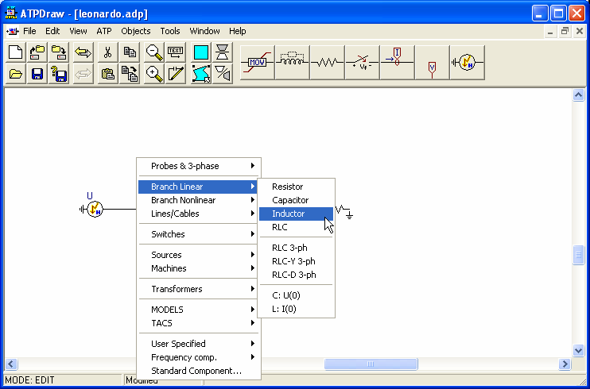Screen dimensions: 590x389
Task: Insert the voltage-controlled switch component
Action: click(x=363, y=63)
